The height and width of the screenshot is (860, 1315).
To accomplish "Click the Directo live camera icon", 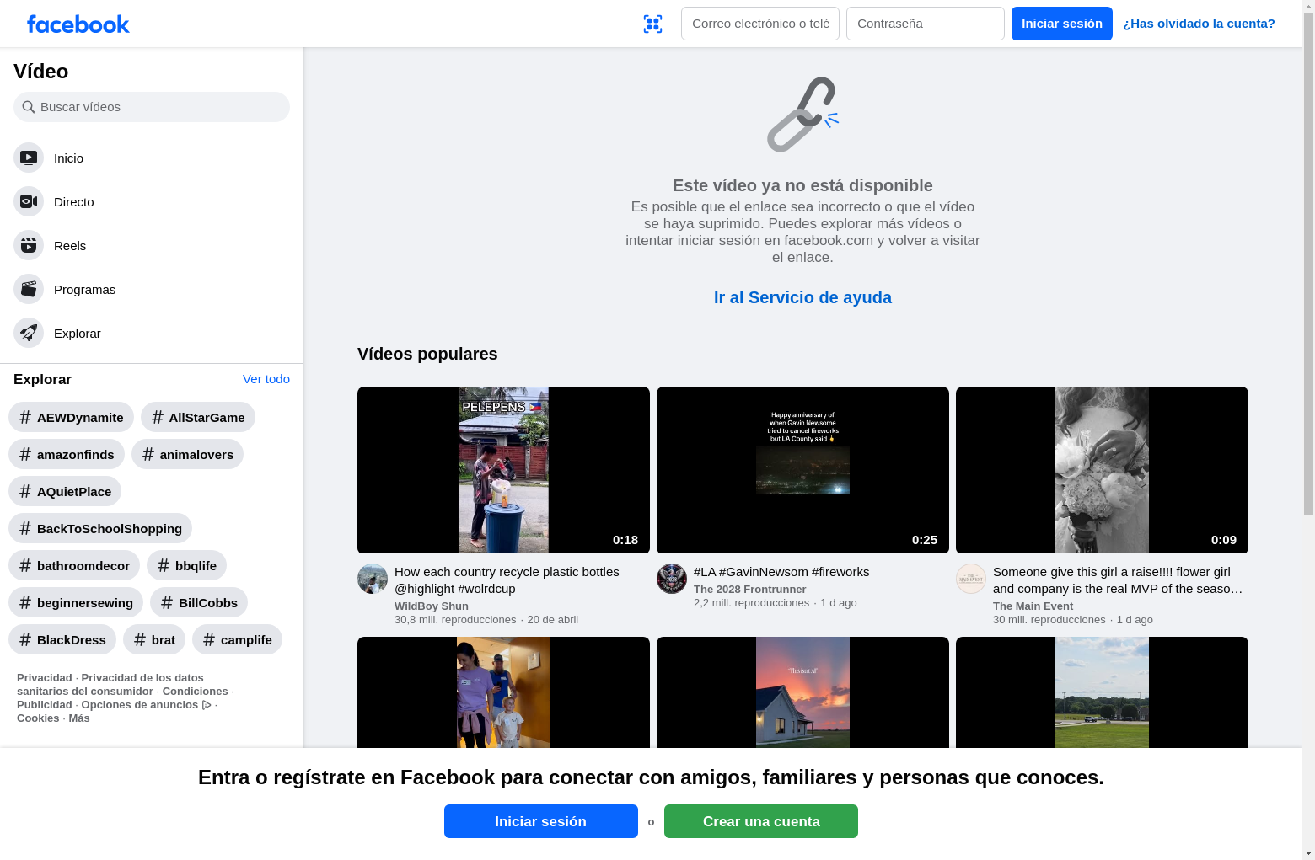I will [x=29, y=201].
